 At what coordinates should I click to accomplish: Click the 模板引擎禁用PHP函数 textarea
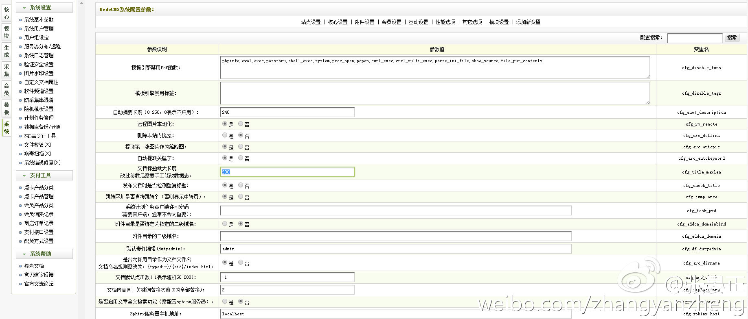pos(435,67)
